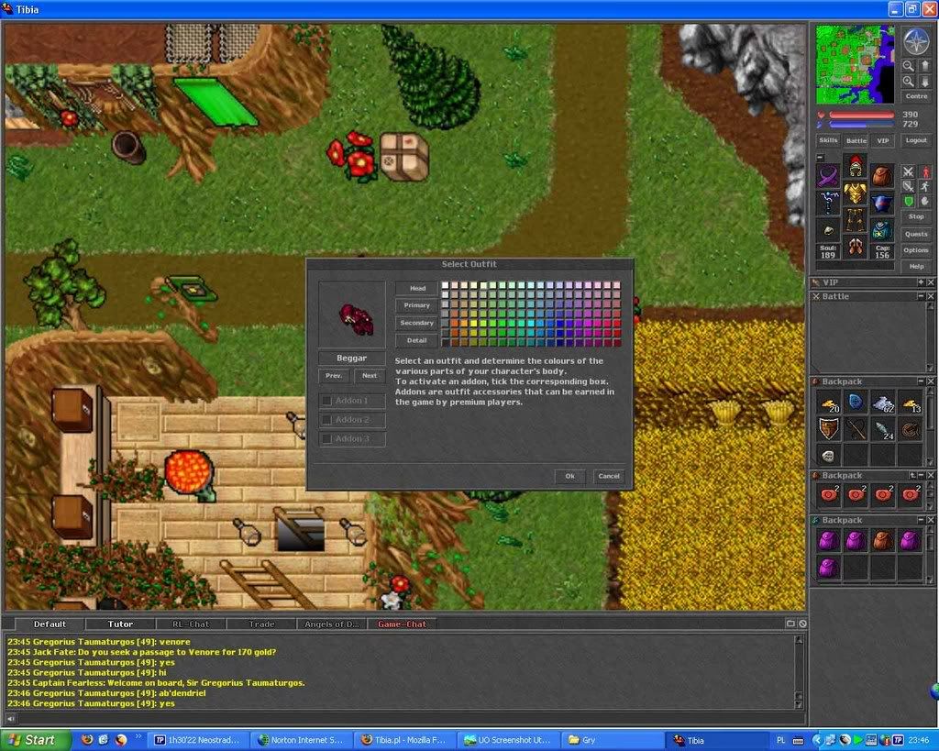
Task: Toggle stand while fighting red figure
Action: click(x=924, y=171)
